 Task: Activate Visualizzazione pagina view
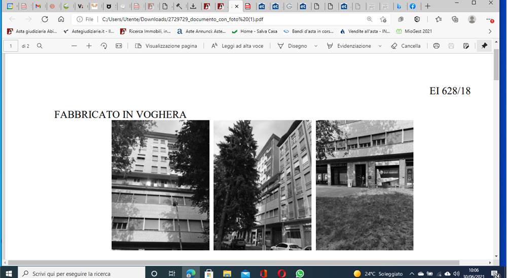(x=166, y=46)
